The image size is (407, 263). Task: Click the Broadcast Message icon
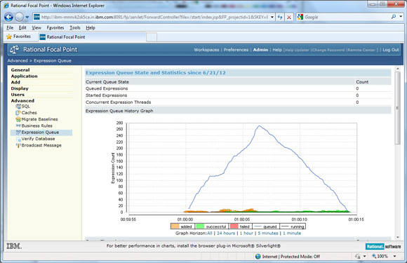coord(18,145)
